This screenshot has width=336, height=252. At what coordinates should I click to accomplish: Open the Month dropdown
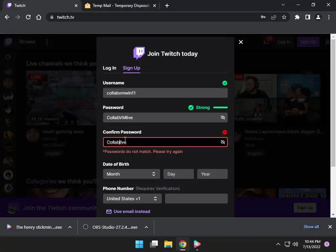131,174
